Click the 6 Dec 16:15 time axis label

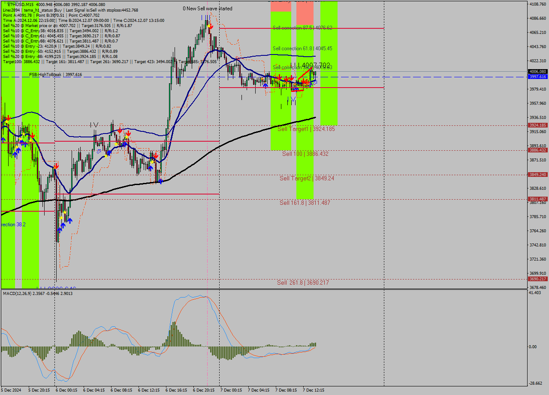(x=176, y=390)
